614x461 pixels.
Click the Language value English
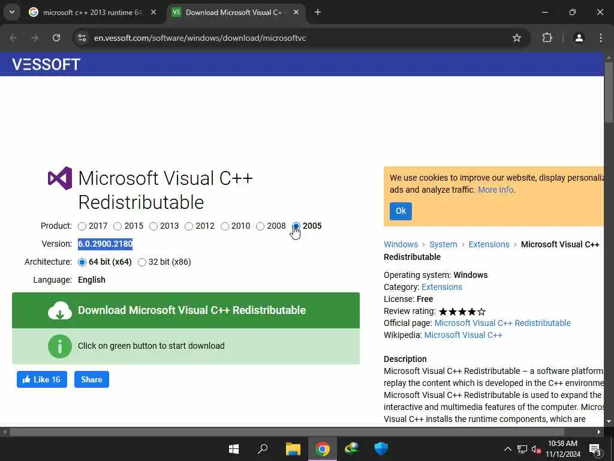coord(92,280)
